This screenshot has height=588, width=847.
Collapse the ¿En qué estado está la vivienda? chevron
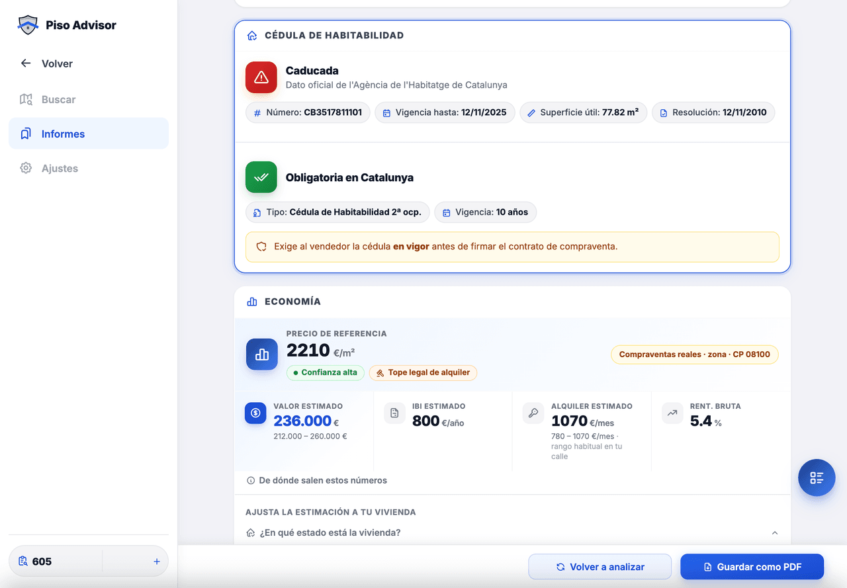(775, 533)
